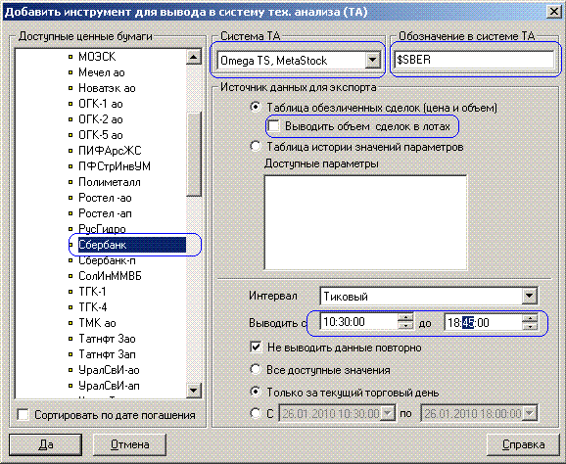This screenshot has width=566, height=464.
Task: Uncheck 'Не выводить данные повторно'
Action: click(x=256, y=348)
